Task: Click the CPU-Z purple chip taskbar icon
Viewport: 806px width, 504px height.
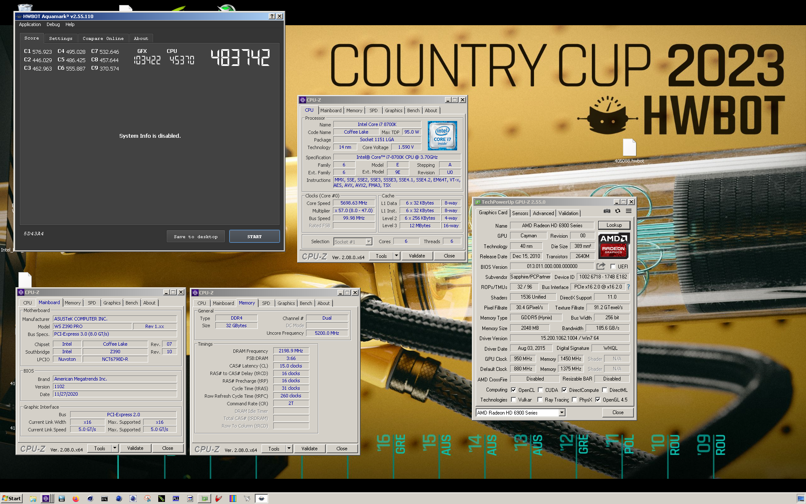Action: [x=46, y=499]
